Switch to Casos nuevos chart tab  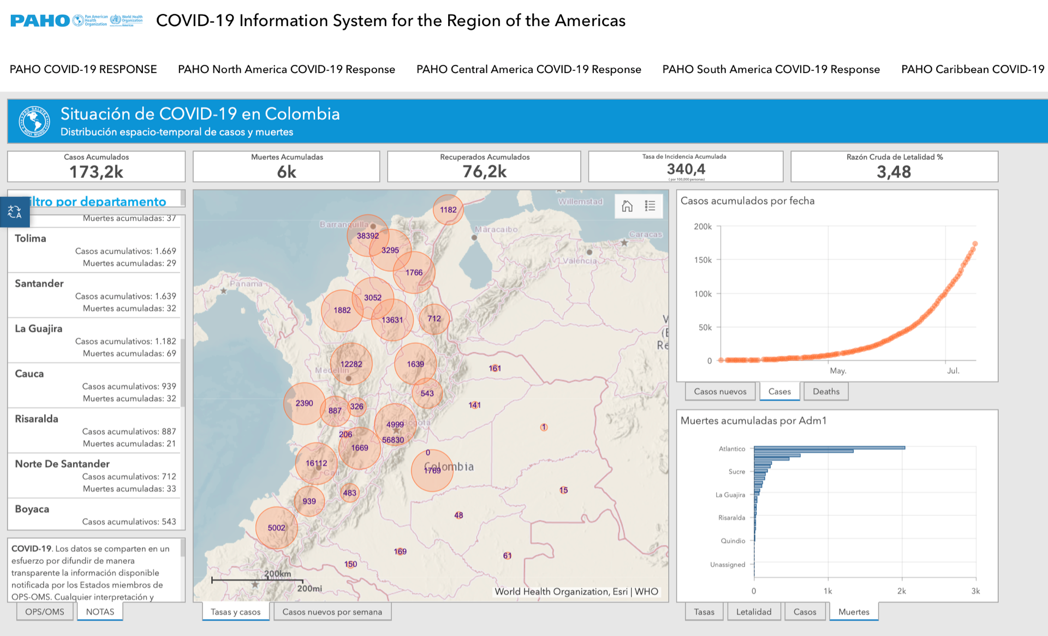click(719, 391)
